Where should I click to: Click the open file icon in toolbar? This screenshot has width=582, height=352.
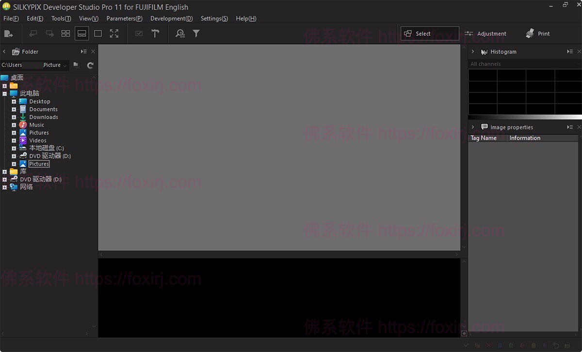(8, 33)
